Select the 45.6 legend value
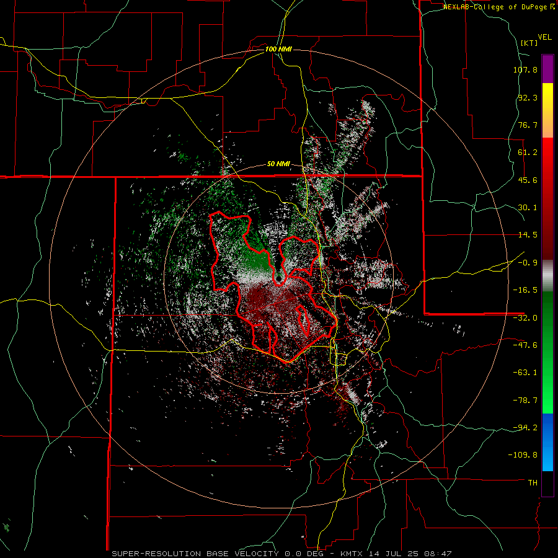Screen dimensions: 558x558 coord(528,180)
